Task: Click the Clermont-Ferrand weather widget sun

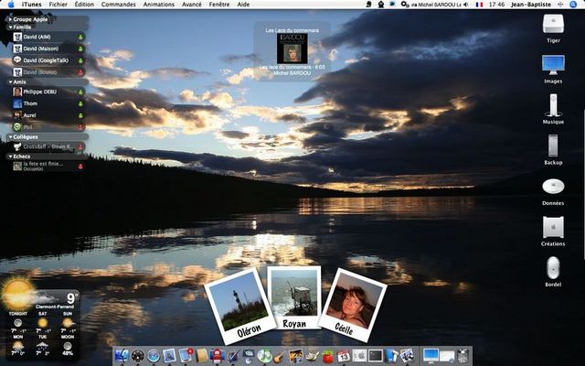Action: [18, 294]
